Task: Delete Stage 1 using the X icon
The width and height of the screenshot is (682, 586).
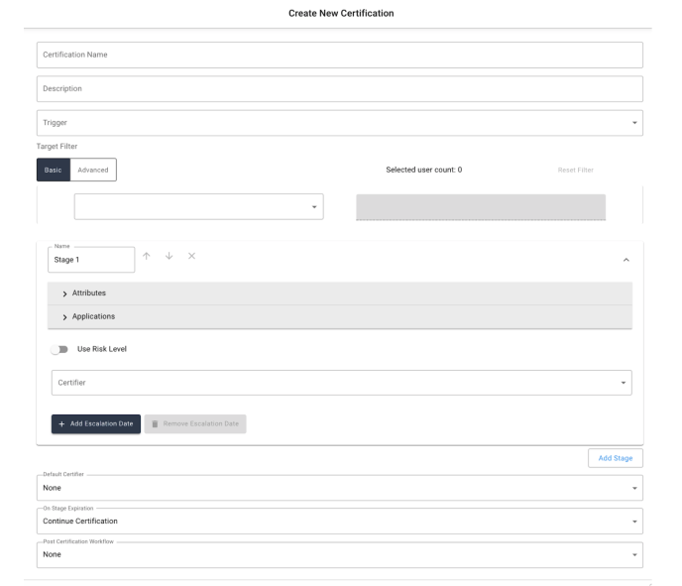Action: coord(191,257)
